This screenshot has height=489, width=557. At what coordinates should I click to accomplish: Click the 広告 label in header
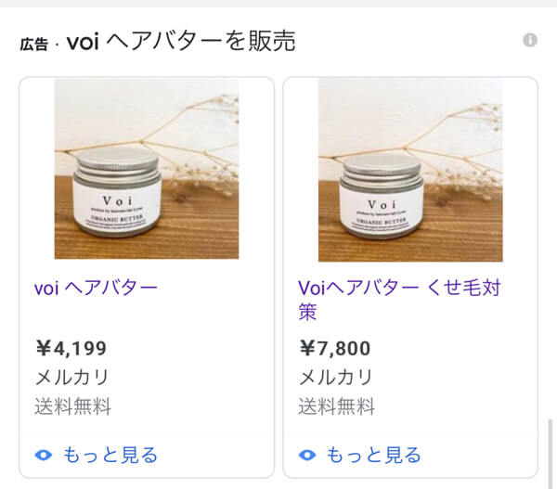[x=33, y=44]
